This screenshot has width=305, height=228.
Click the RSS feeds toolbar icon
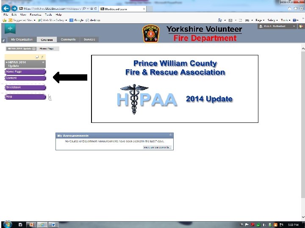coord(230,20)
